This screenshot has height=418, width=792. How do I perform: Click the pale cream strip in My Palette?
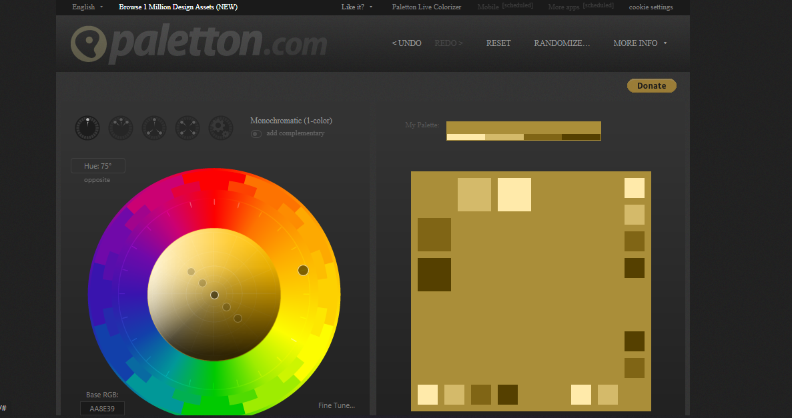click(466, 137)
